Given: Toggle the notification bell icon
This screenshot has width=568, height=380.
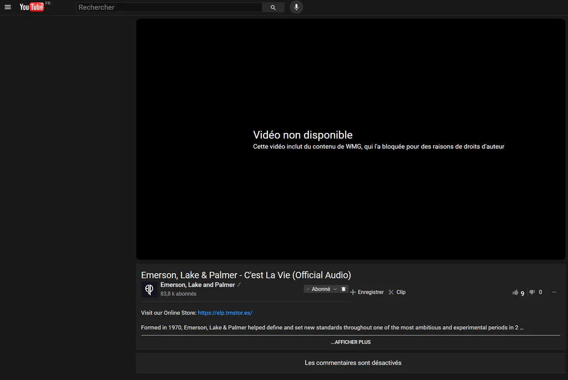Looking at the screenshot, I should pyautogui.click(x=343, y=289).
